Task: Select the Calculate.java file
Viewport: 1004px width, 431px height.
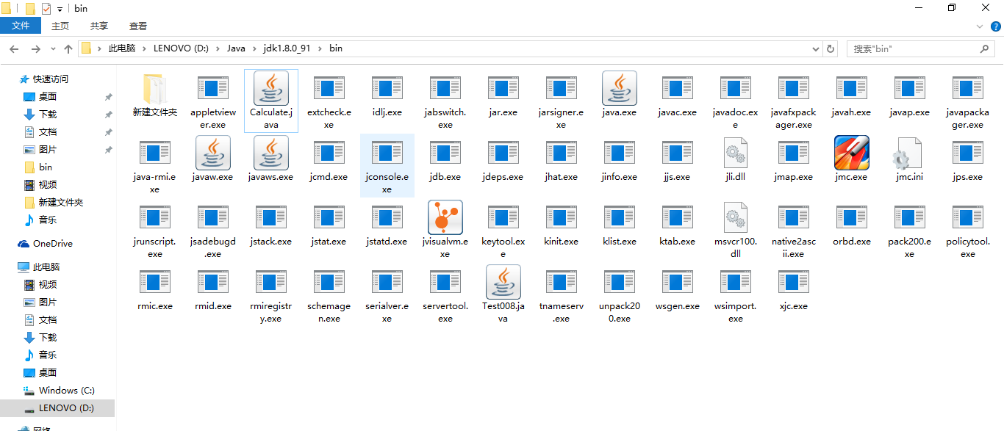Action: coord(271,101)
